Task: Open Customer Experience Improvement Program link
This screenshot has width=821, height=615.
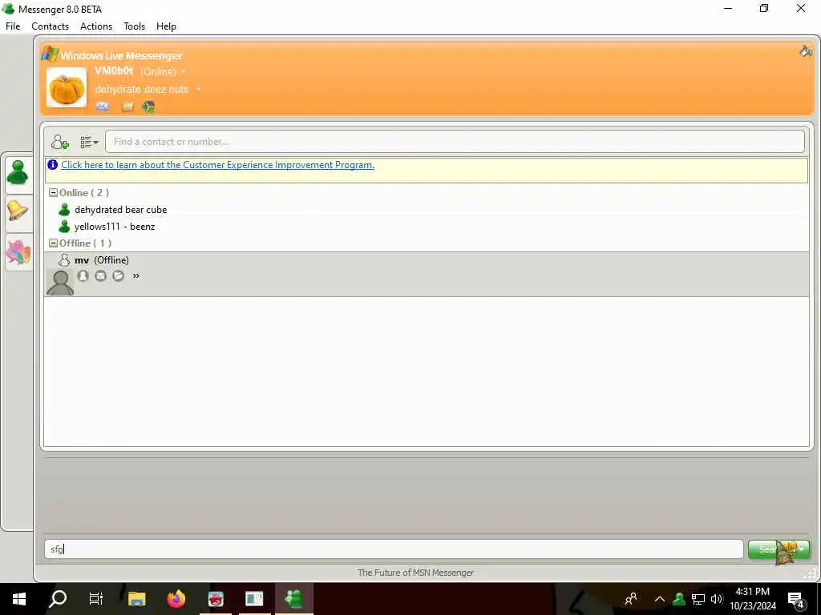Action: coord(218,165)
